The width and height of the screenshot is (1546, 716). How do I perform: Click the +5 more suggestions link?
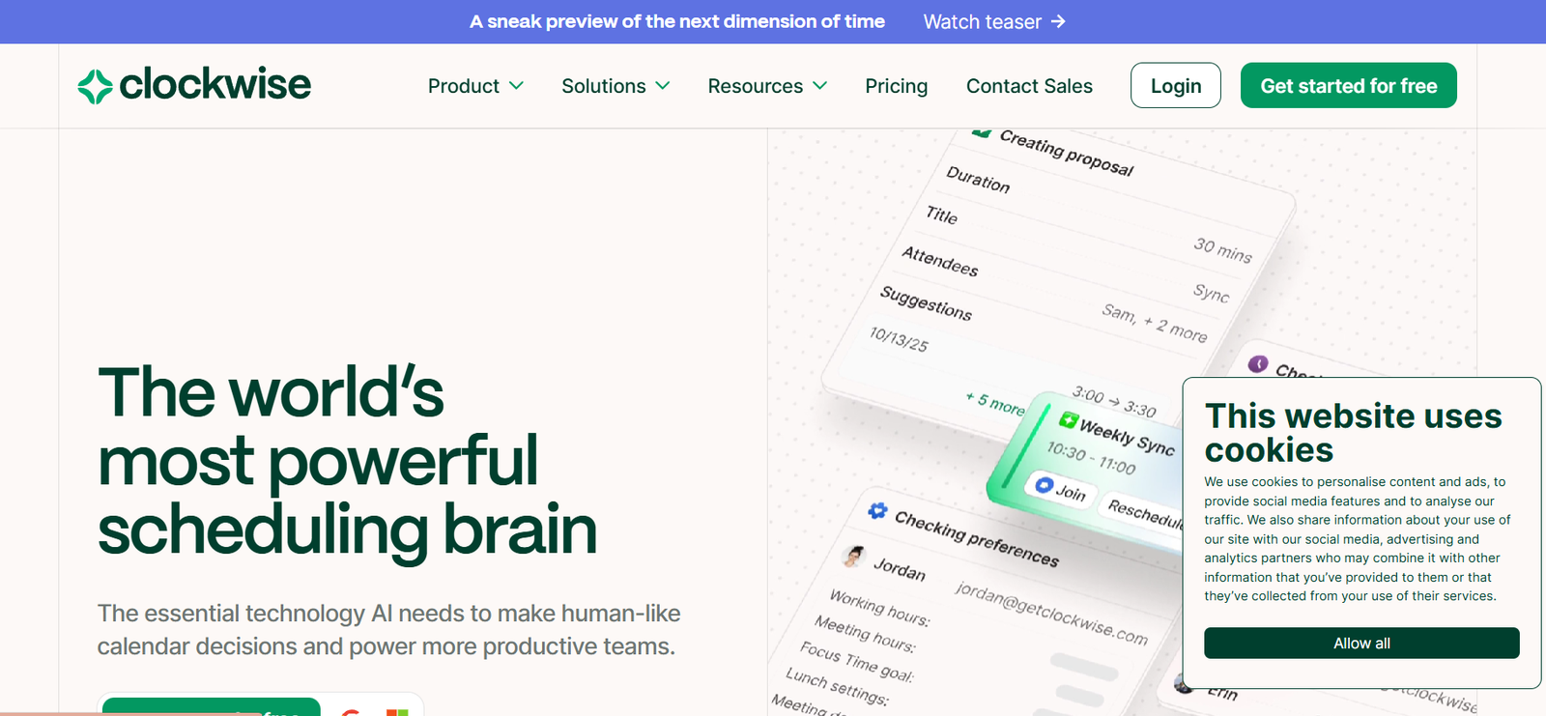click(x=995, y=404)
